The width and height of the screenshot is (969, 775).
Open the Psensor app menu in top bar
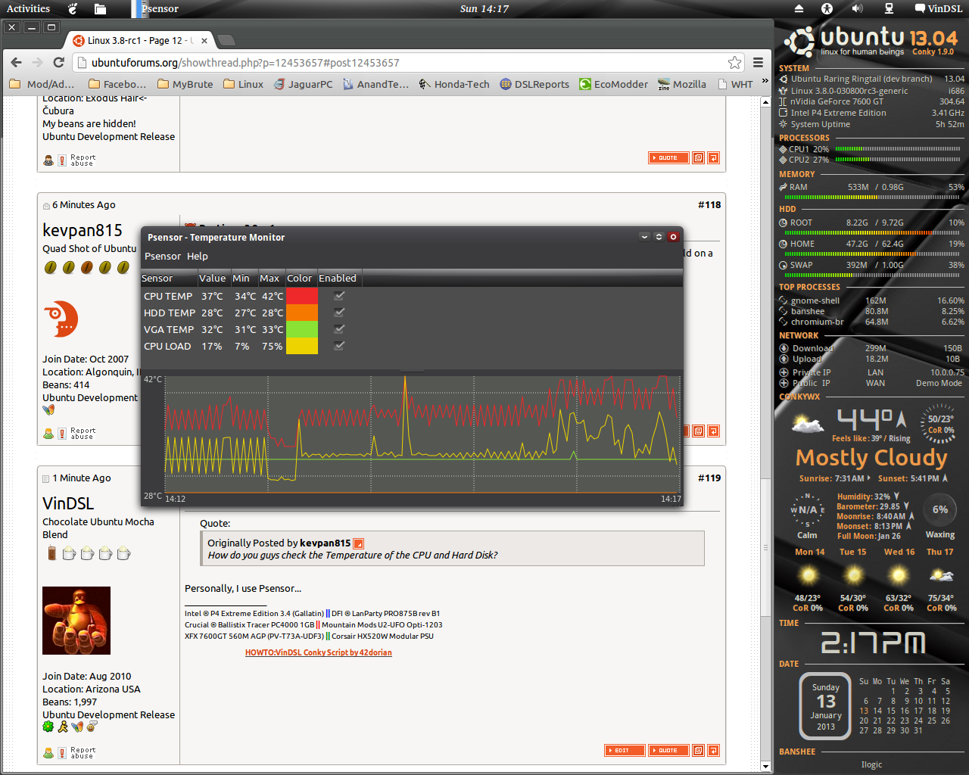(x=156, y=8)
